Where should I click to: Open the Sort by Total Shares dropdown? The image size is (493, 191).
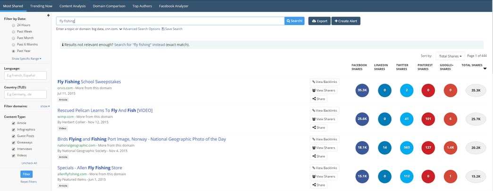click(x=450, y=56)
